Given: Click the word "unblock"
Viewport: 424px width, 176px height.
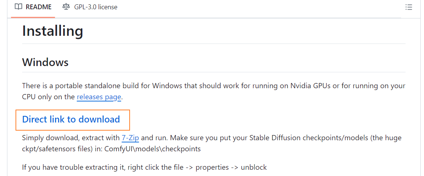Looking at the screenshot, I should coord(254,167).
